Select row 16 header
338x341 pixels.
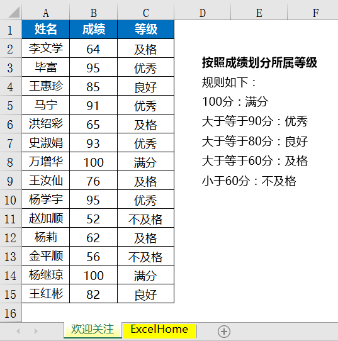coord(11,313)
